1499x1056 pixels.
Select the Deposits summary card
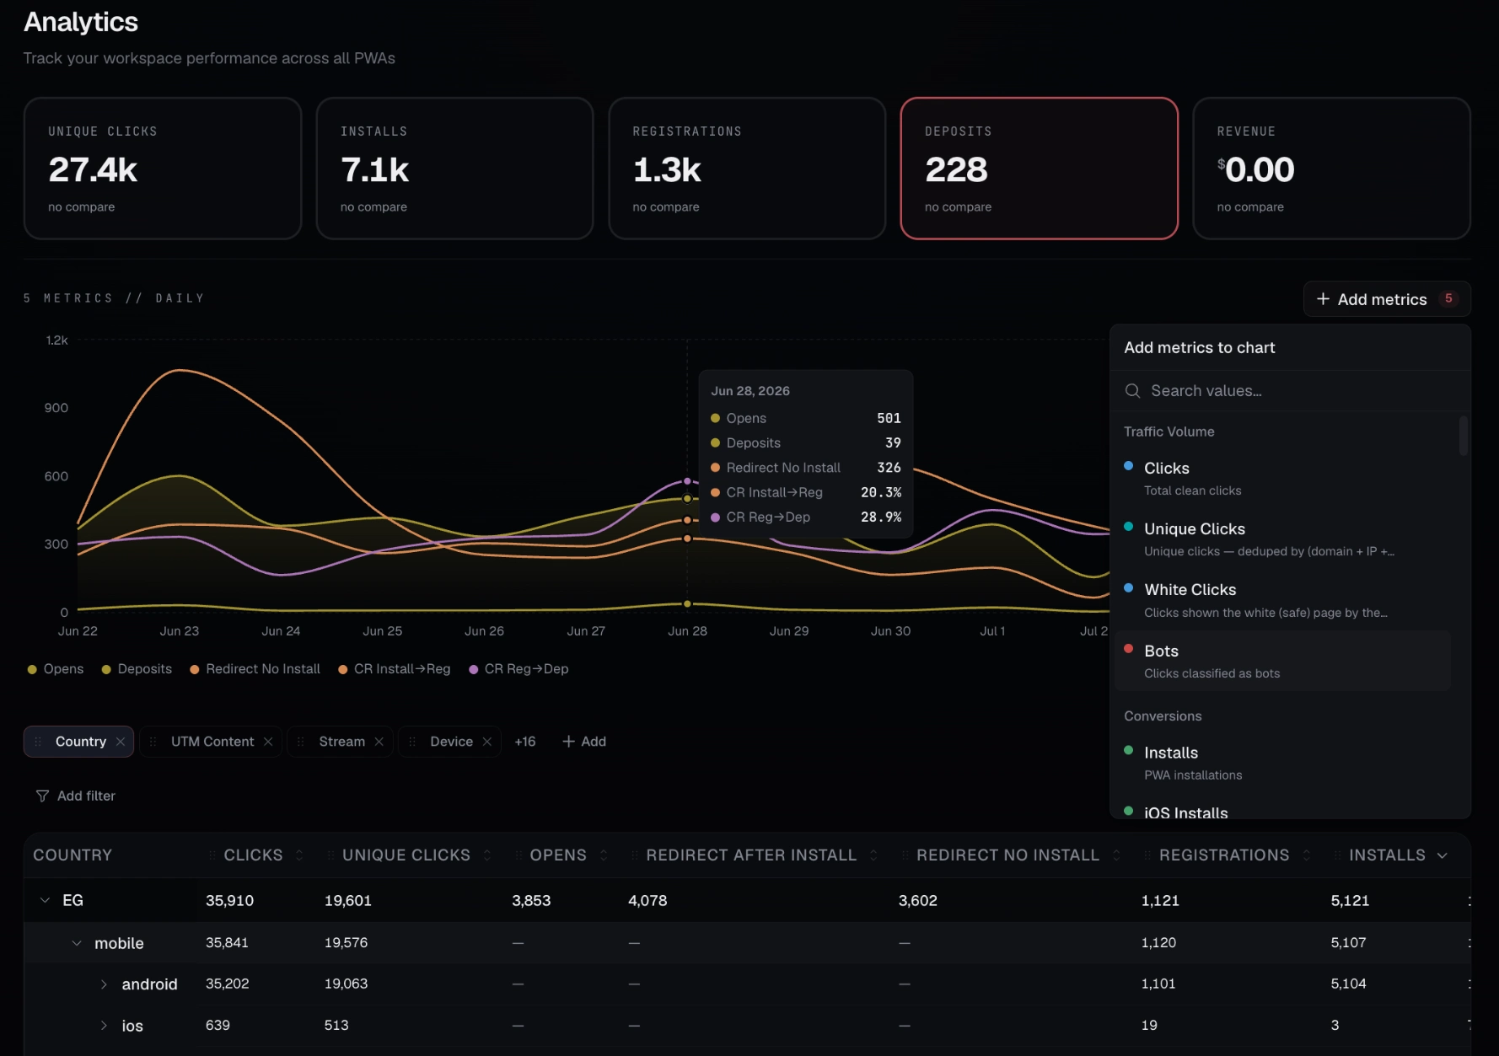[x=1040, y=169]
